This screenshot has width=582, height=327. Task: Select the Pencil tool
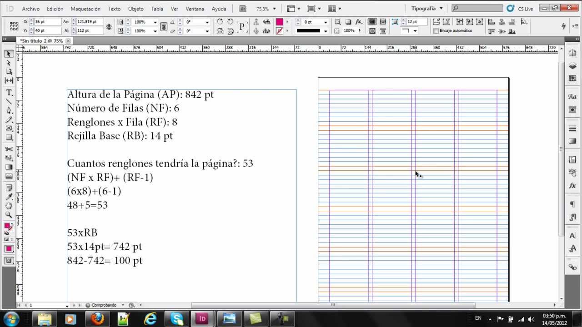9,119
